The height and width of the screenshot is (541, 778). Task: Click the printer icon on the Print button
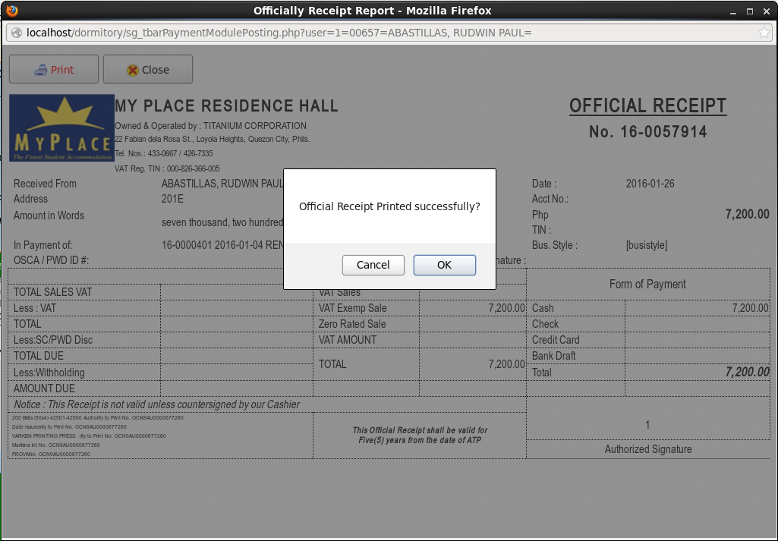pyautogui.click(x=41, y=70)
